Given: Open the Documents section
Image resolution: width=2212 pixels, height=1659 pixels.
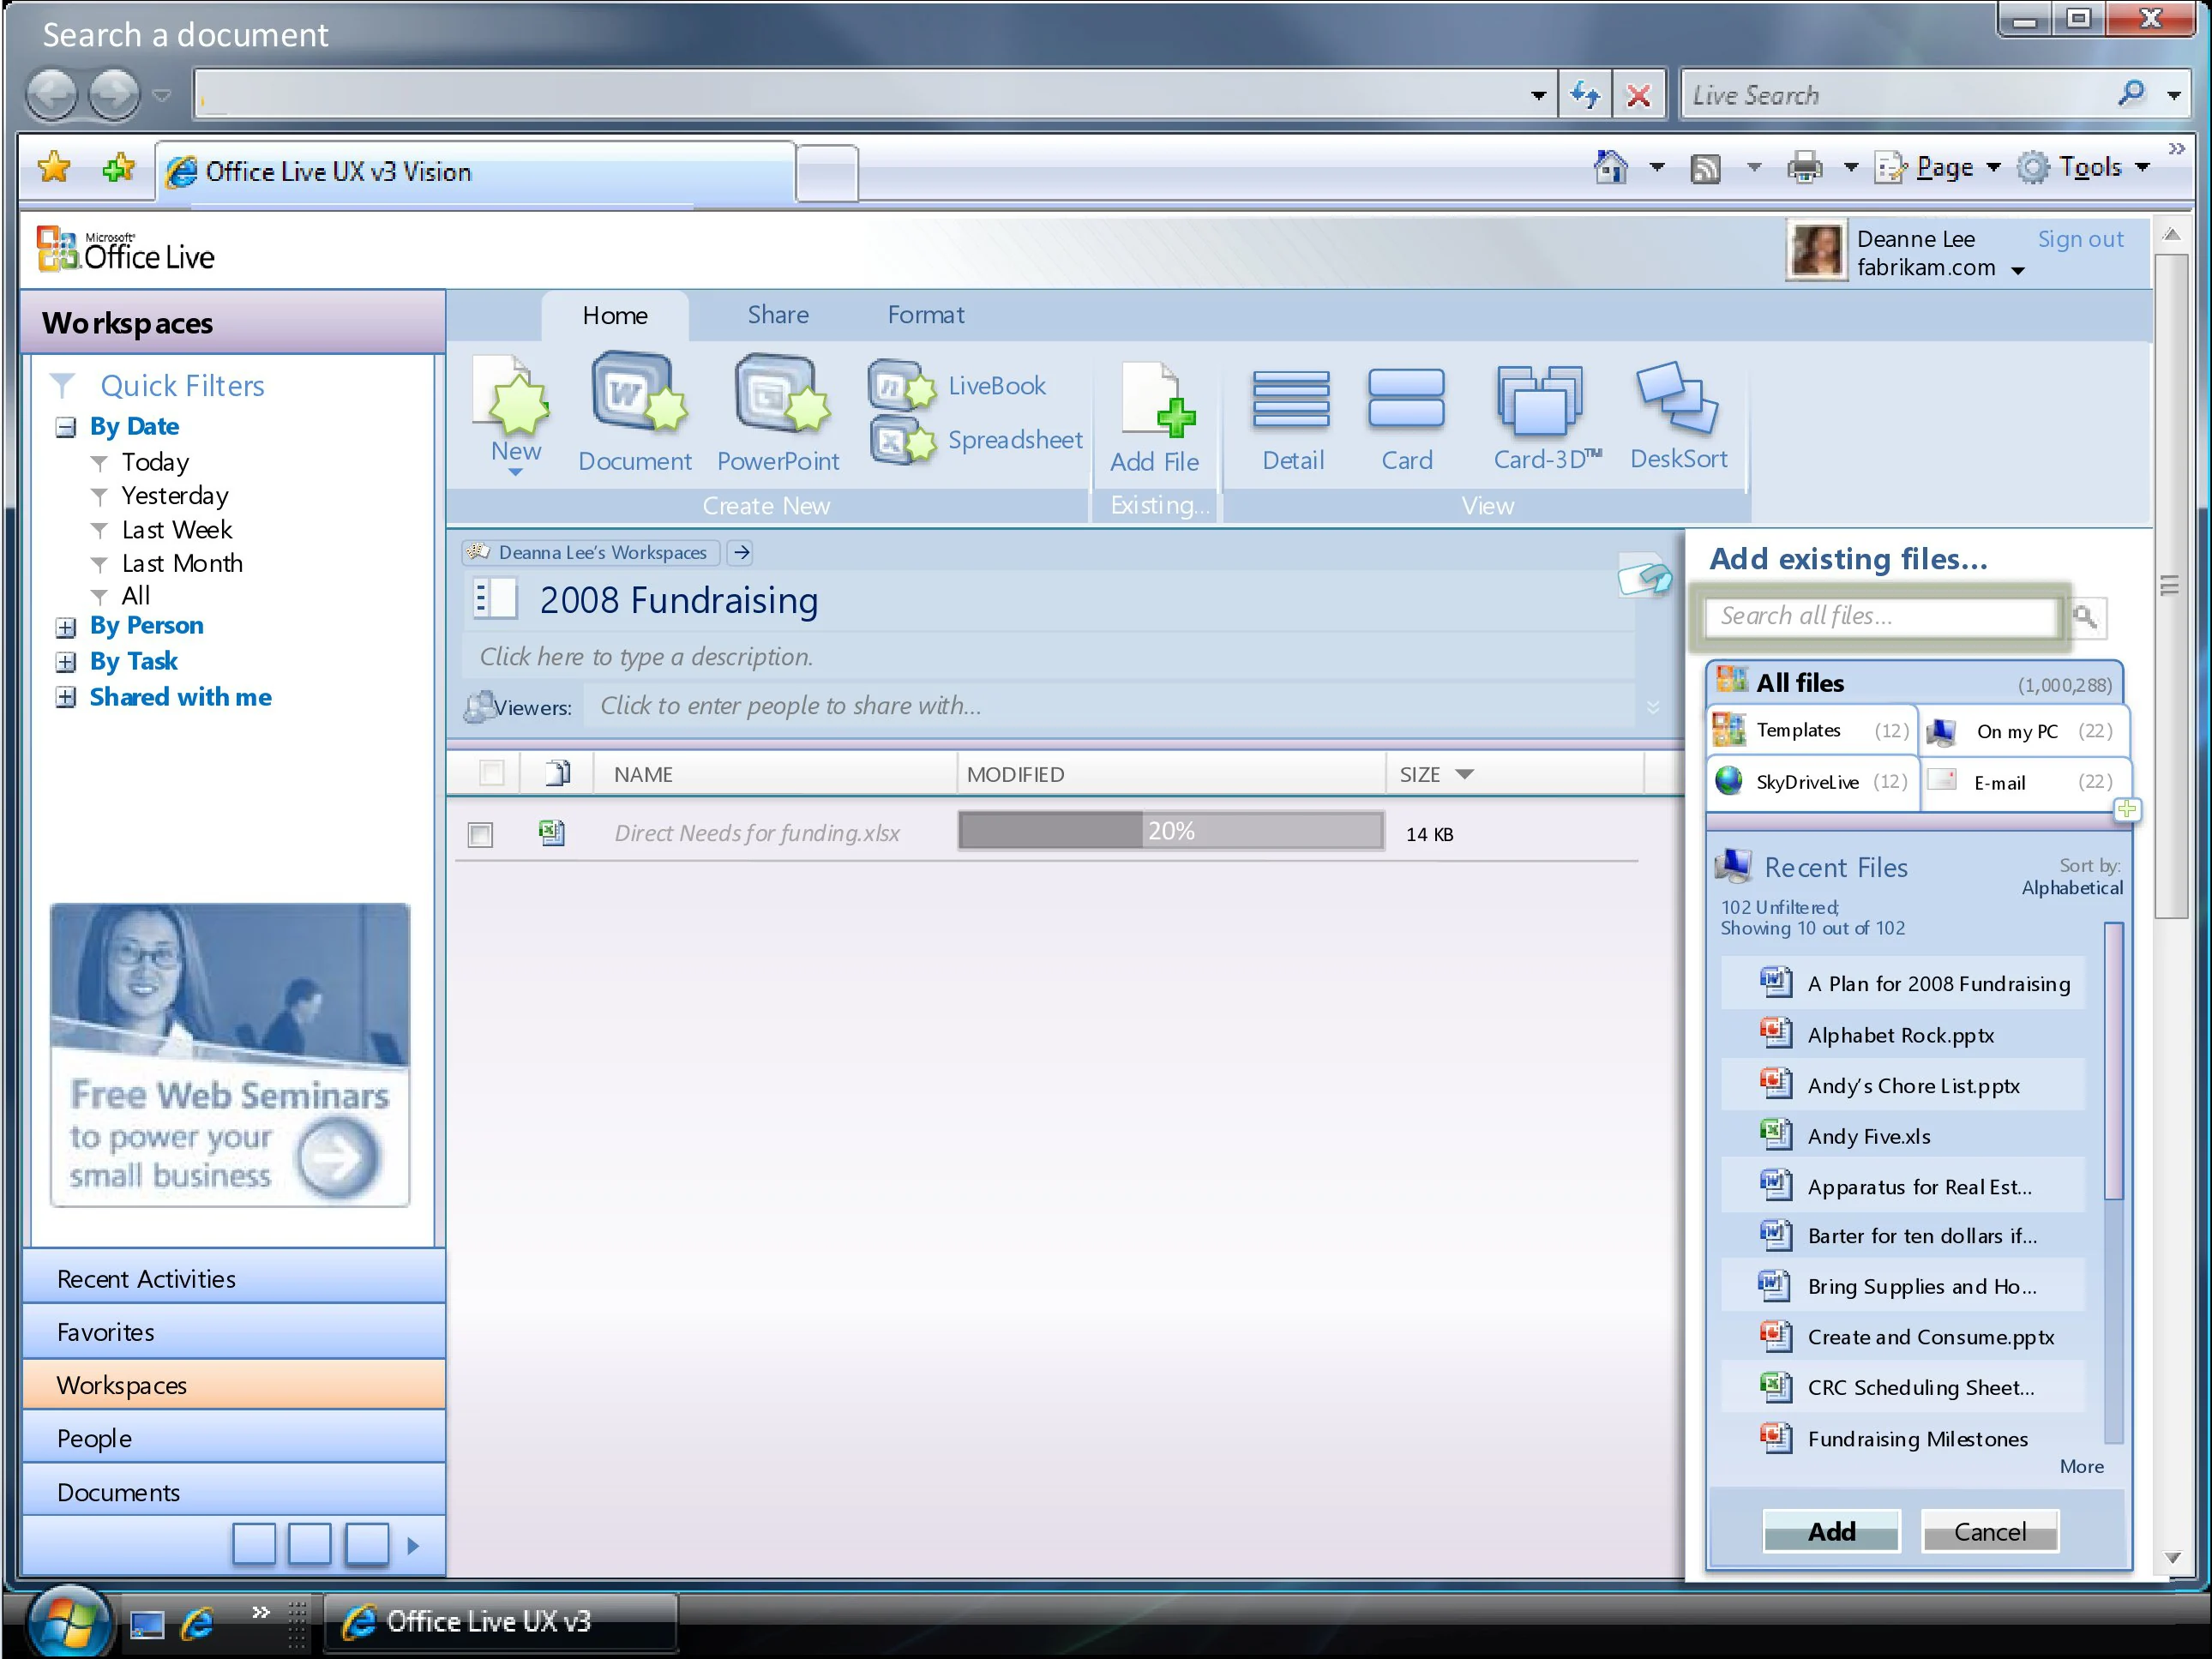Looking at the screenshot, I should click(x=234, y=1492).
